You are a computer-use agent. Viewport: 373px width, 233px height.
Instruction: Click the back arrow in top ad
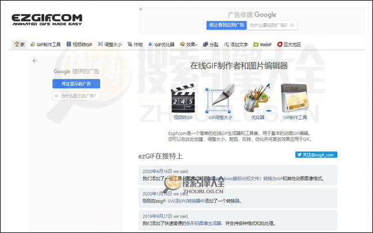tap(141, 9)
